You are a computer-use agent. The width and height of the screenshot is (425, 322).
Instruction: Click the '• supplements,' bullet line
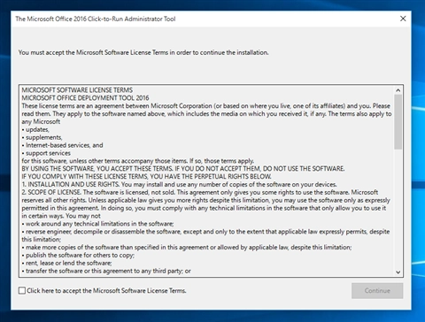coord(42,137)
